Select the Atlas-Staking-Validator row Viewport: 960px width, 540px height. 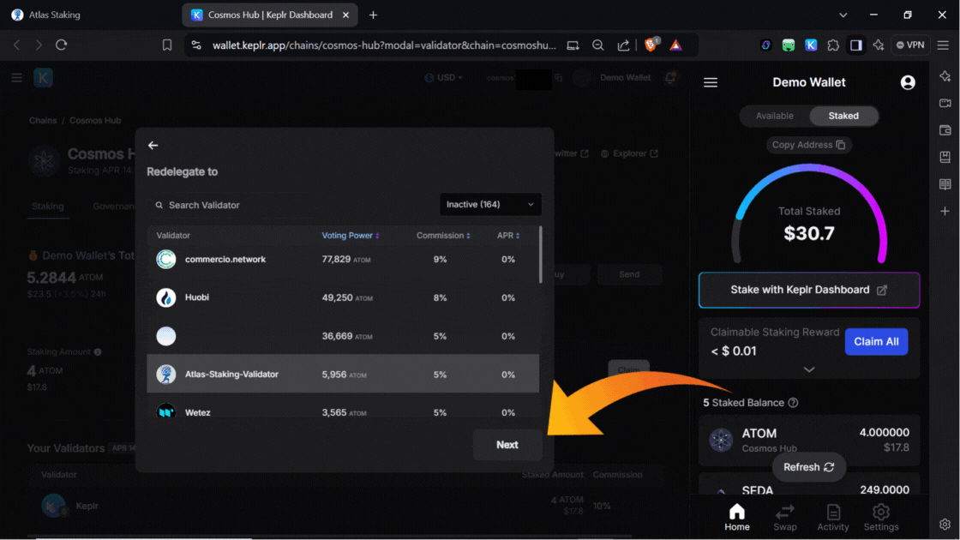pos(343,375)
